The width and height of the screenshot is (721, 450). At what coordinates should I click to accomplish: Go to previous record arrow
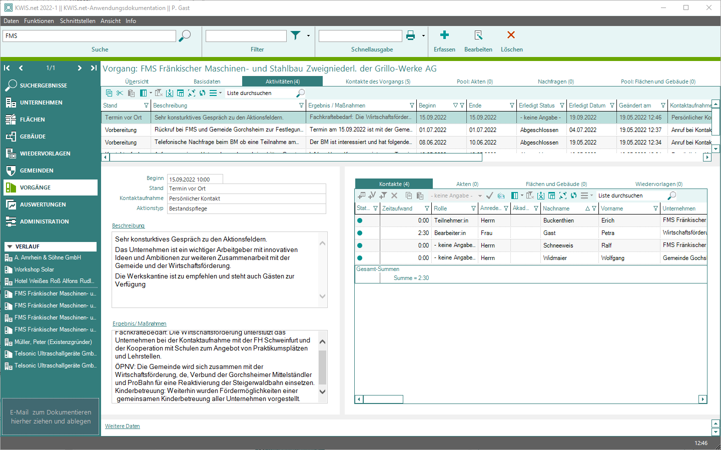pos(21,68)
